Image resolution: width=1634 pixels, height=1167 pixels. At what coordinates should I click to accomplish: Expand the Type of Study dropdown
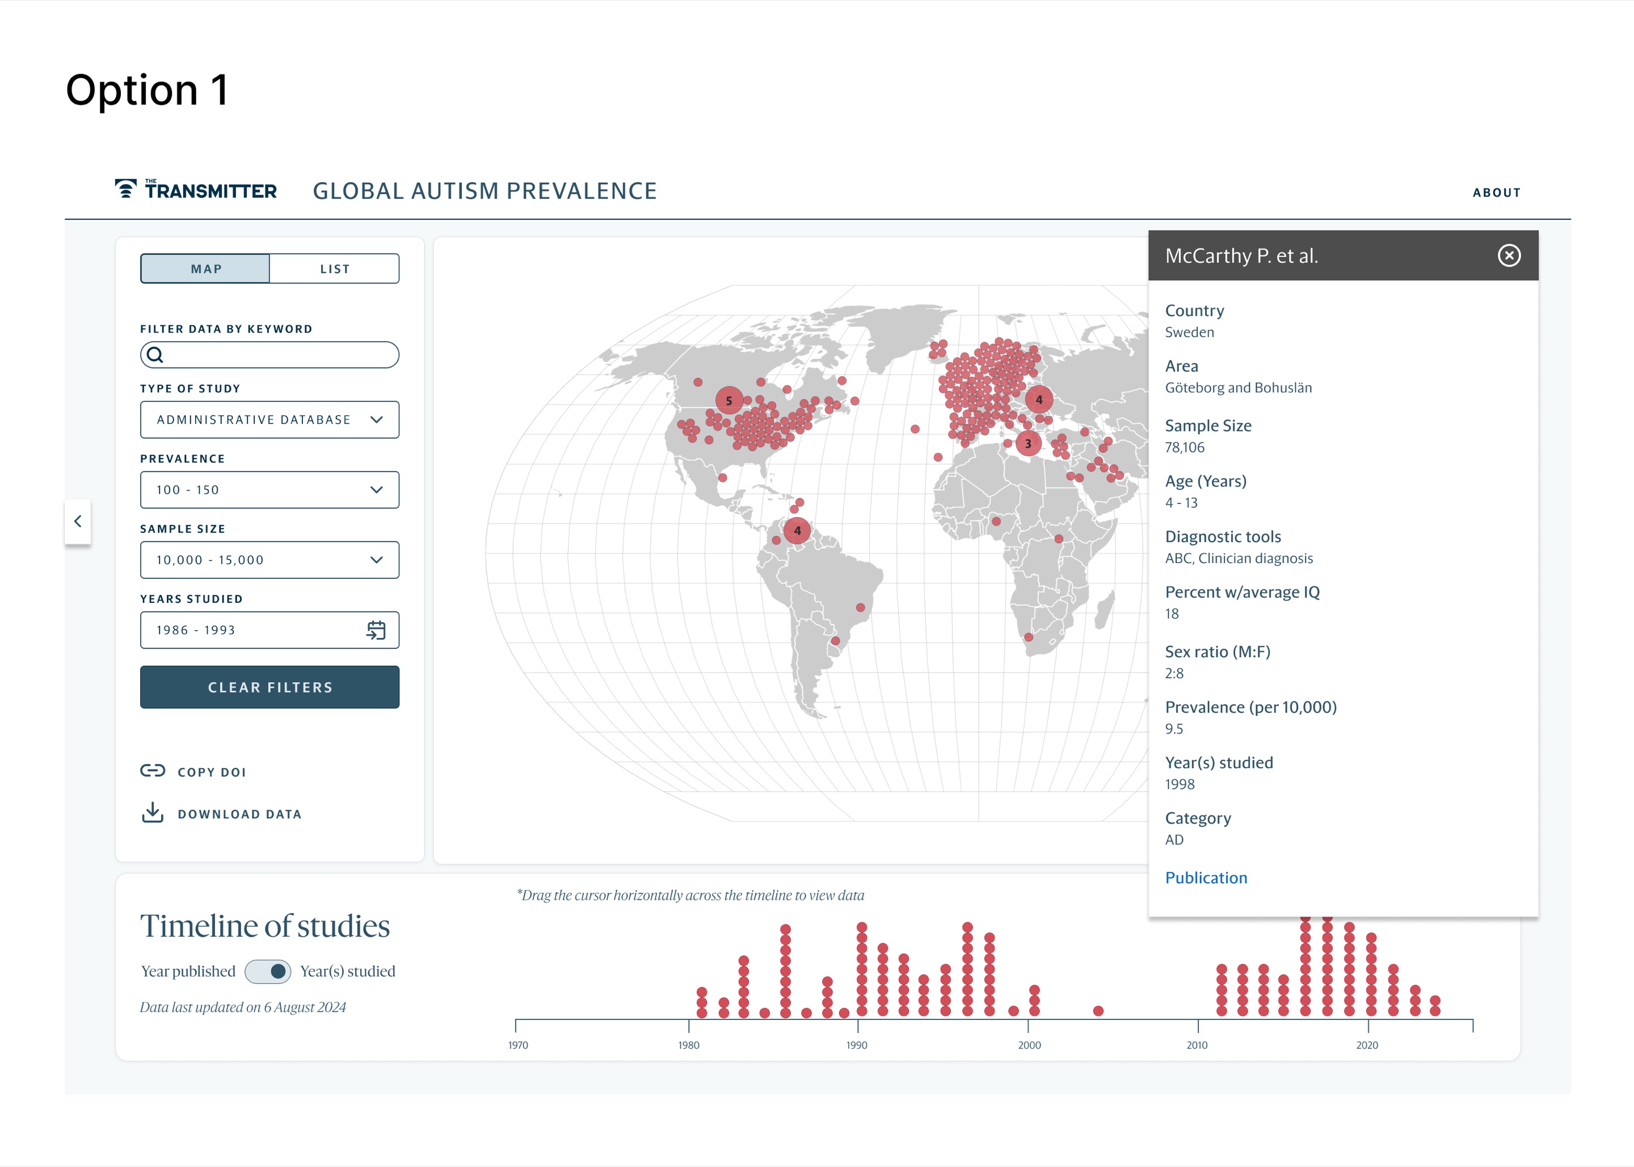269,419
